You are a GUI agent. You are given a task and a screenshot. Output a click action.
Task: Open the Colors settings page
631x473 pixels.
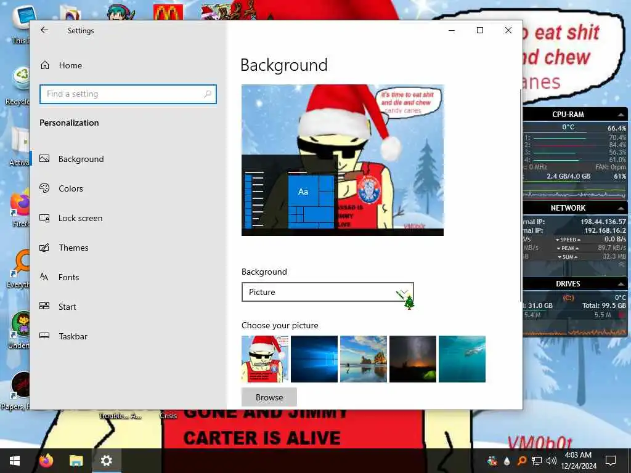pyautogui.click(x=70, y=188)
